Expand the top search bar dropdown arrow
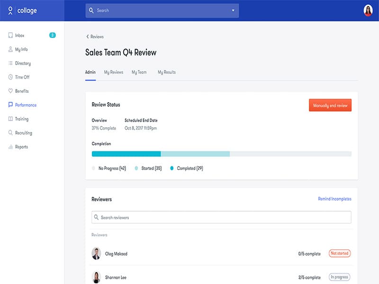 [233, 10]
